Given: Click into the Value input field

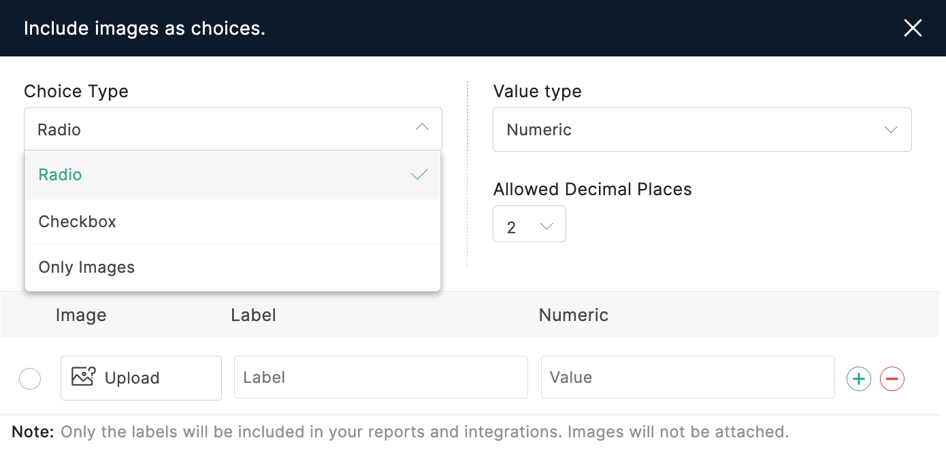Looking at the screenshot, I should click(687, 377).
